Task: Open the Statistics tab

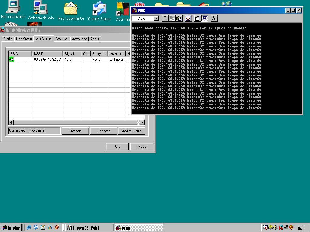Action: click(x=62, y=39)
